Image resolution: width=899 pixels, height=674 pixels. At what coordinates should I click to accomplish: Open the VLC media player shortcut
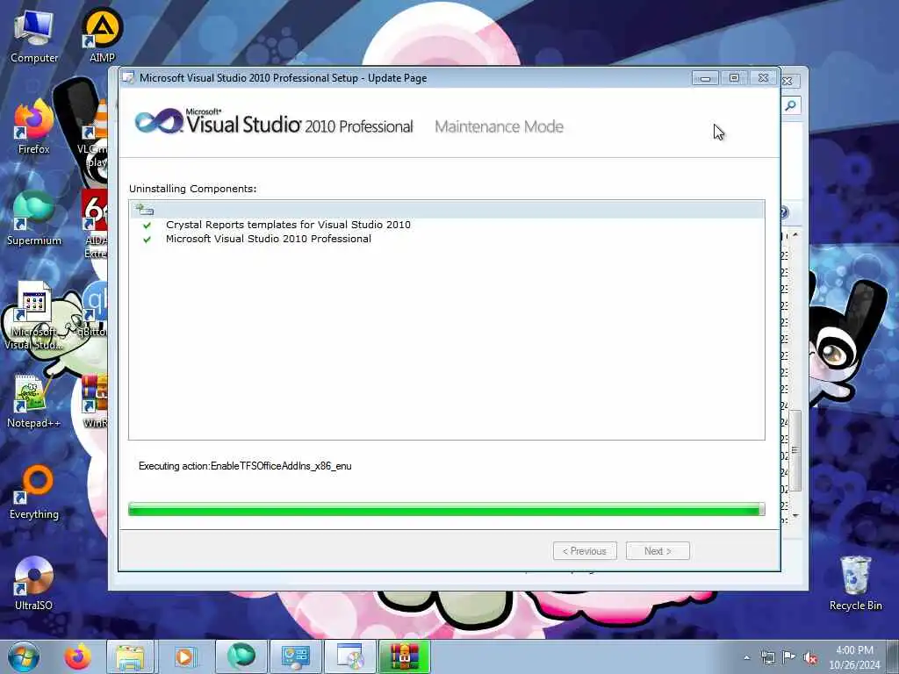click(93, 133)
